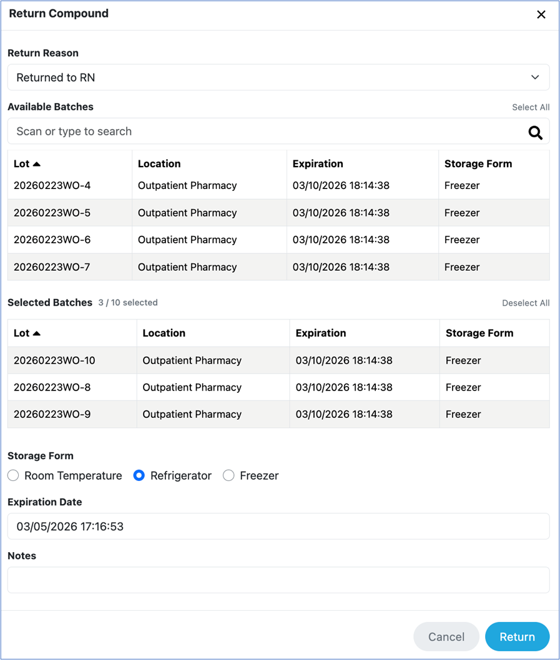This screenshot has height=660, width=560.
Task: Cancel the return compound action
Action: (446, 637)
